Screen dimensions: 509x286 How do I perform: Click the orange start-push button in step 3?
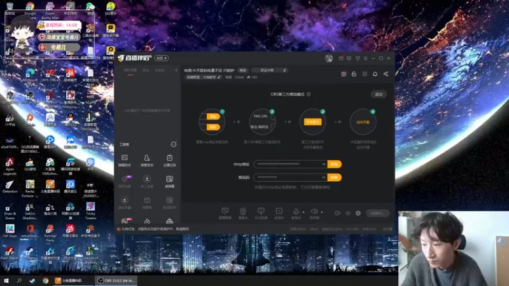[312, 122]
